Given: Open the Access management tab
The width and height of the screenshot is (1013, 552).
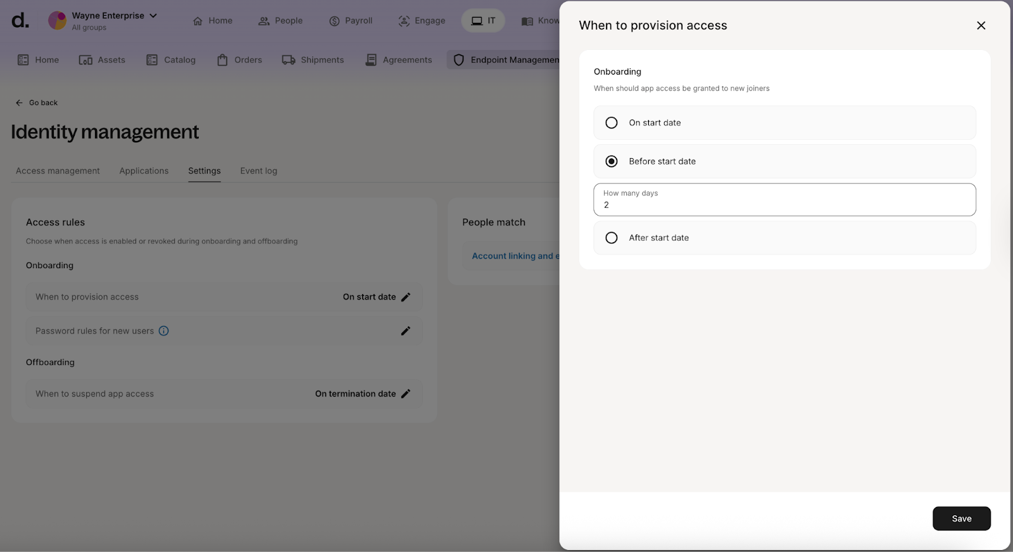Looking at the screenshot, I should pyautogui.click(x=58, y=171).
